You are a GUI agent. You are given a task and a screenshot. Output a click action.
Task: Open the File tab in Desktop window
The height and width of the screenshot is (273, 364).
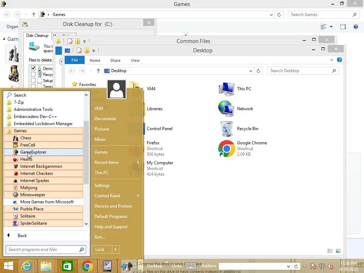click(x=75, y=60)
